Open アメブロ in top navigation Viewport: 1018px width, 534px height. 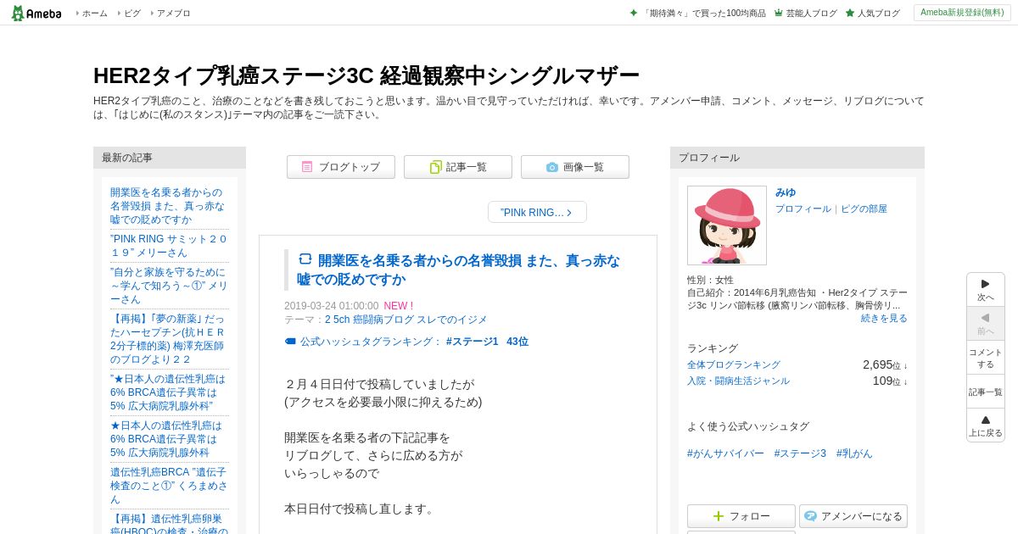(174, 14)
